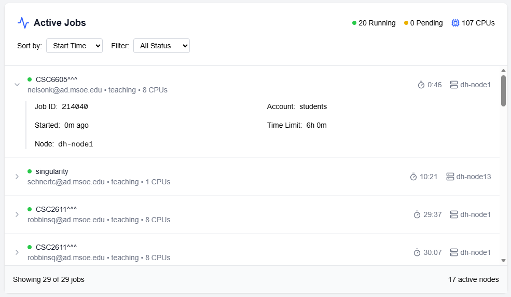
Task: Expand the singularity job row
Action: click(x=17, y=177)
